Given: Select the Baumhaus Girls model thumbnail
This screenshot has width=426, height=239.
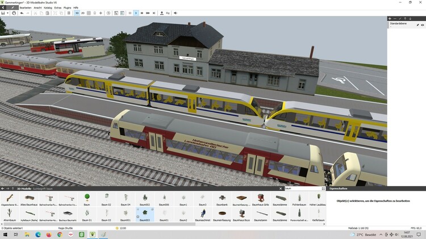Looking at the screenshot, I should [x=261, y=199].
